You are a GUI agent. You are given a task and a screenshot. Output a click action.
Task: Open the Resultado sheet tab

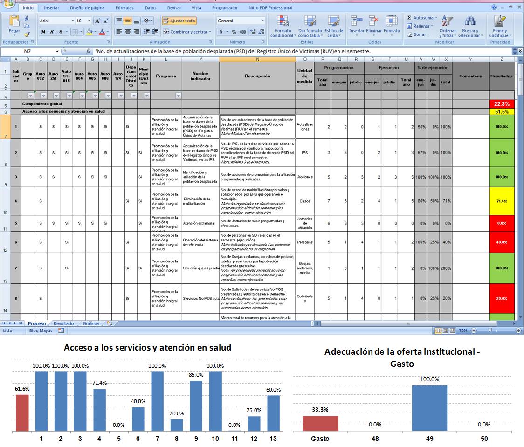tap(63, 323)
